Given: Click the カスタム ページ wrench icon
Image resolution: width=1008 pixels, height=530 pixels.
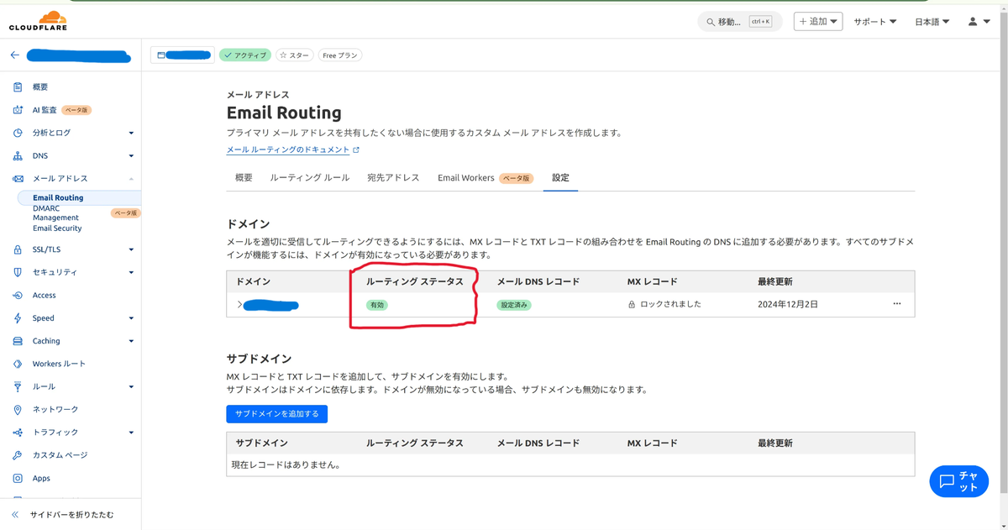Looking at the screenshot, I should tap(18, 455).
